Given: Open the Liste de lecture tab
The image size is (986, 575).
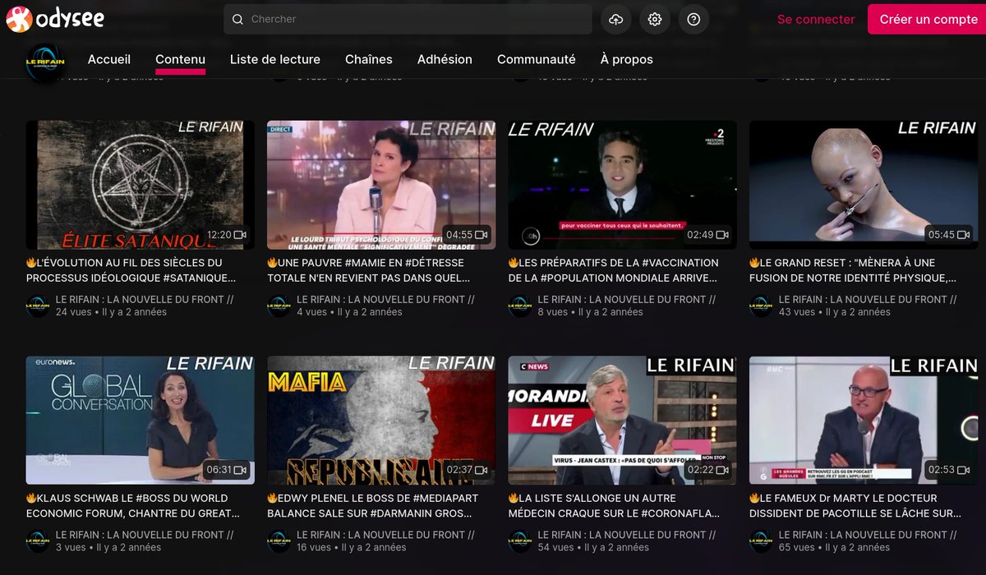Looking at the screenshot, I should point(275,59).
